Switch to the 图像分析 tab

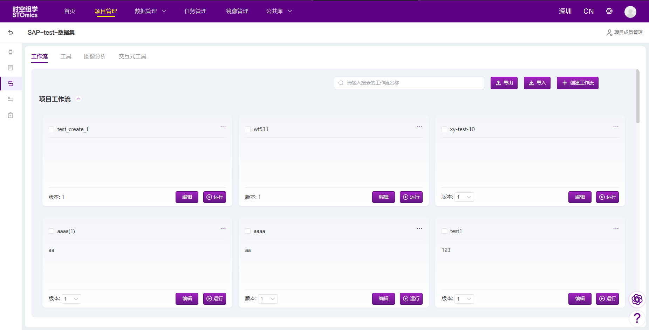pos(95,56)
